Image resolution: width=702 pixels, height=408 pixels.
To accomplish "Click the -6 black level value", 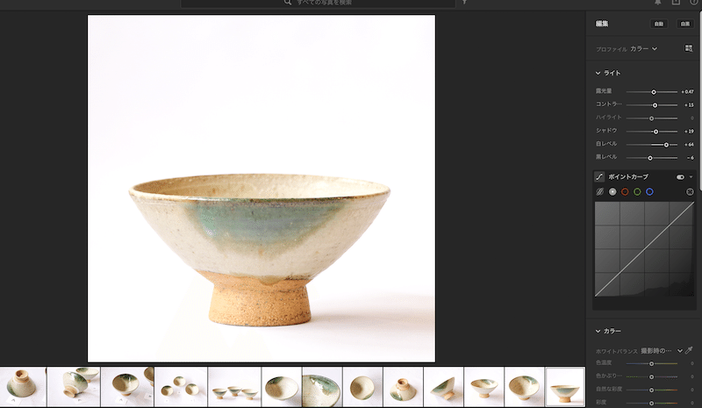I will click(691, 158).
